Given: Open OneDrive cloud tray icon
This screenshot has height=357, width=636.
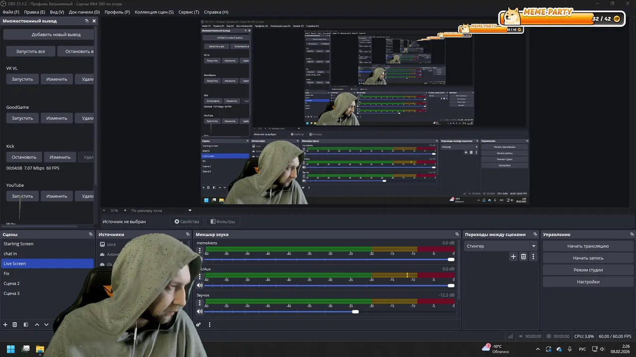Looking at the screenshot, I should tap(559, 349).
